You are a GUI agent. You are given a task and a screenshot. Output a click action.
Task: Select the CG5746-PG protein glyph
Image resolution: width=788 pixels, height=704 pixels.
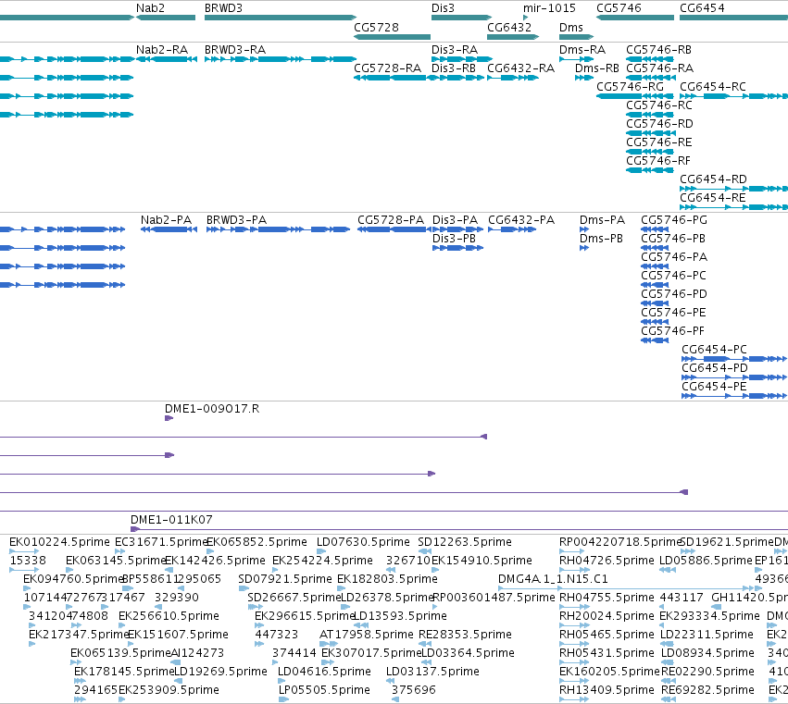point(655,229)
